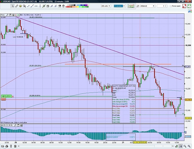Pick the pink color swatch
The height and width of the screenshot is (149, 194).
88,5
